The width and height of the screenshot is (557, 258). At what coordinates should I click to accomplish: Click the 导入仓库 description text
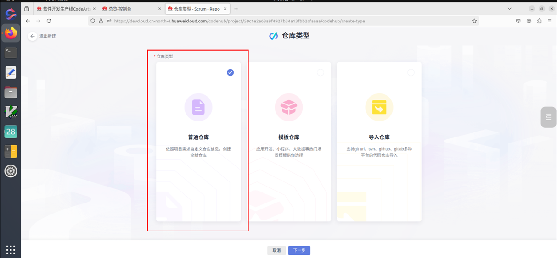click(x=379, y=152)
